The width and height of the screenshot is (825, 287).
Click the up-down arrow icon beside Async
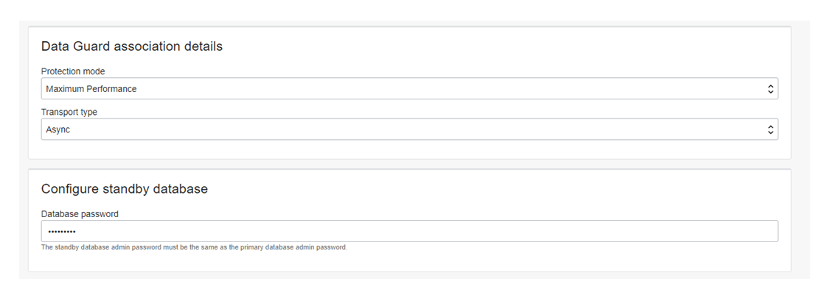coord(770,130)
